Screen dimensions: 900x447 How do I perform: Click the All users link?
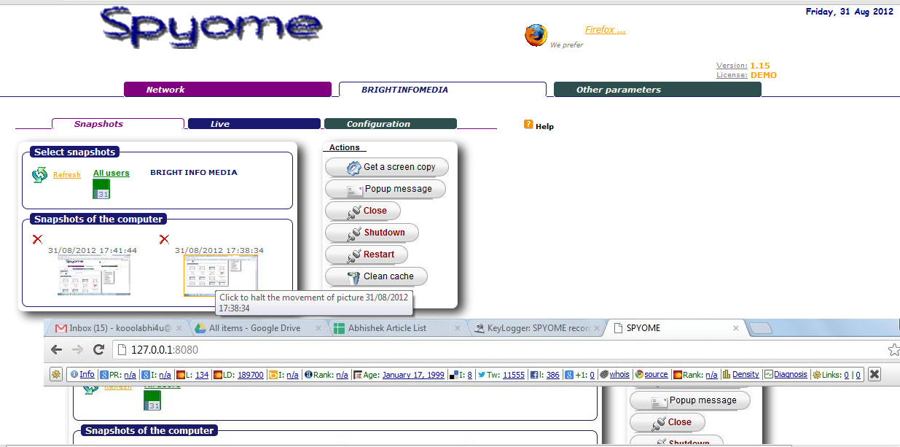coord(111,173)
